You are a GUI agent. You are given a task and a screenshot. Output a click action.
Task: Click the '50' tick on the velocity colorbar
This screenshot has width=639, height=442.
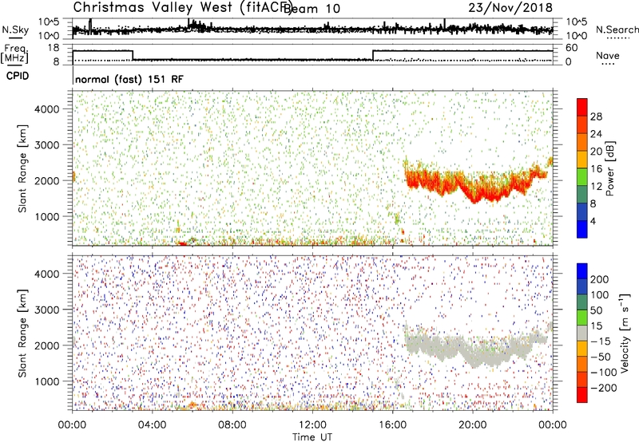596,310
